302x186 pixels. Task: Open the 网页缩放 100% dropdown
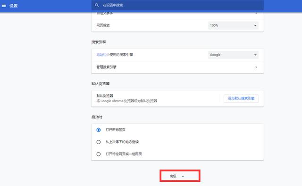233,25
